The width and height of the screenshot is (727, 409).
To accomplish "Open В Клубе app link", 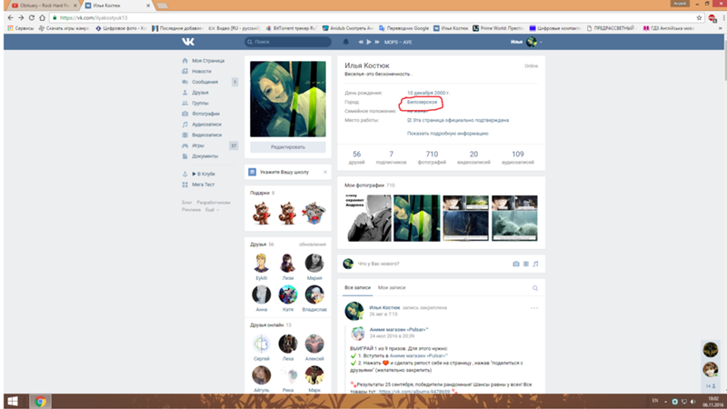I will [204, 174].
